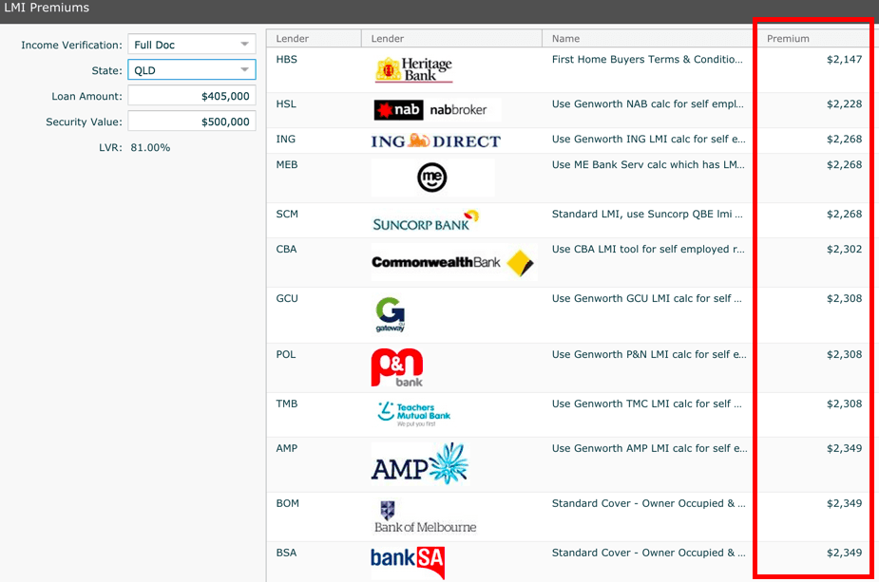Click the ME Bank smiley logo
879x582 pixels.
[x=432, y=178]
